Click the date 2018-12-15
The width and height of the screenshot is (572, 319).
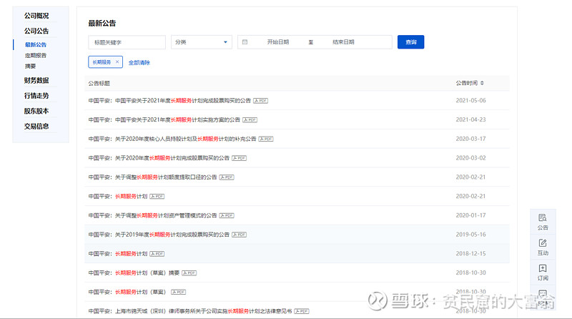coord(470,254)
